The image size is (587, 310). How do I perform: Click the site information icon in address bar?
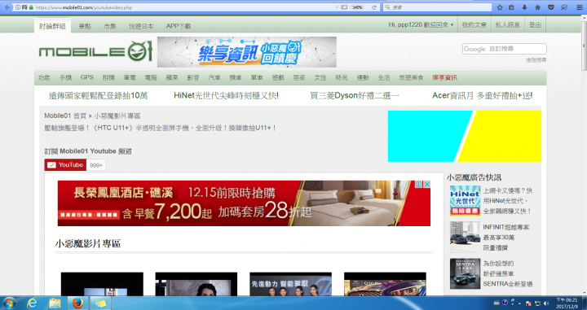(18, 7)
